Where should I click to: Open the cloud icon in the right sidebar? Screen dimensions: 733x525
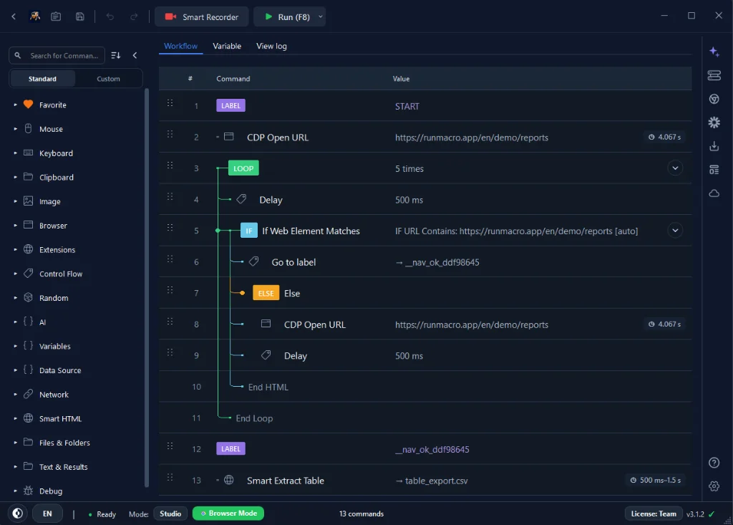click(x=714, y=193)
